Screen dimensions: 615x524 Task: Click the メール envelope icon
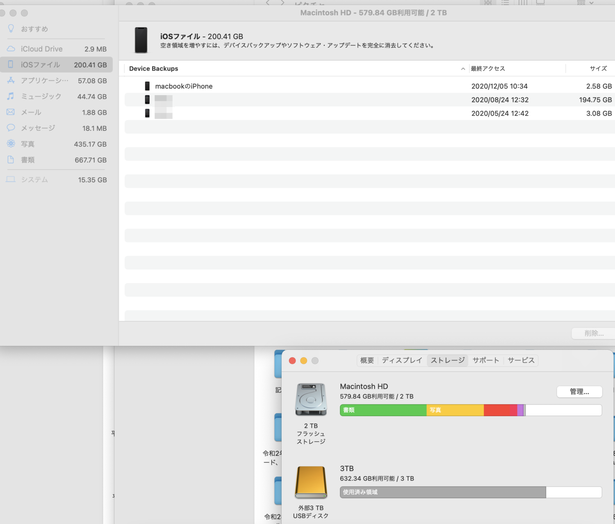click(11, 112)
